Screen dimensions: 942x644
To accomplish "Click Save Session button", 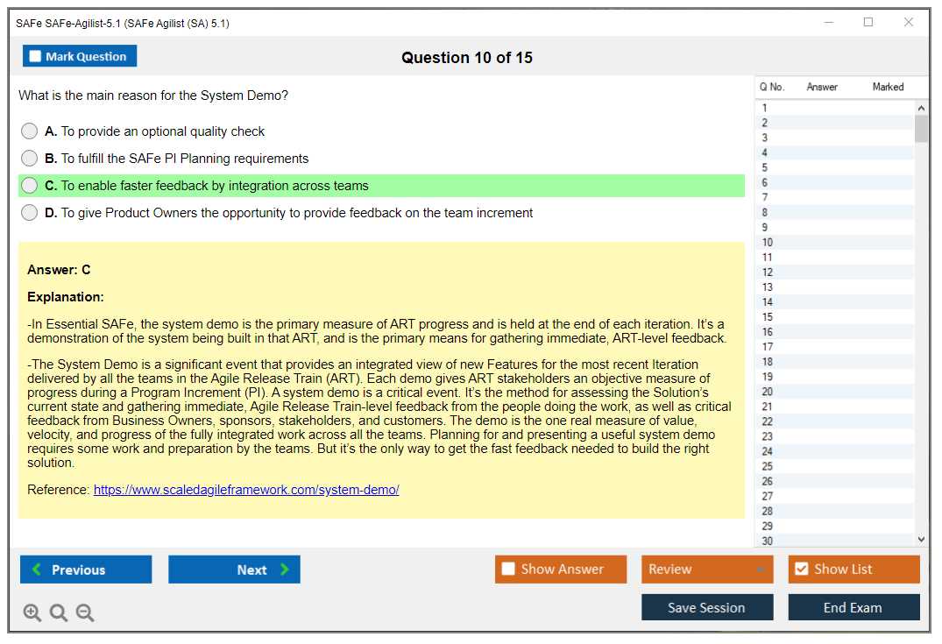I will pyautogui.click(x=707, y=608).
